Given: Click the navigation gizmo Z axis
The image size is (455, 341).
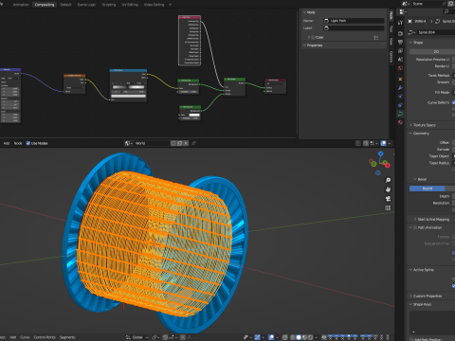Looking at the screenshot, I should tap(381, 153).
